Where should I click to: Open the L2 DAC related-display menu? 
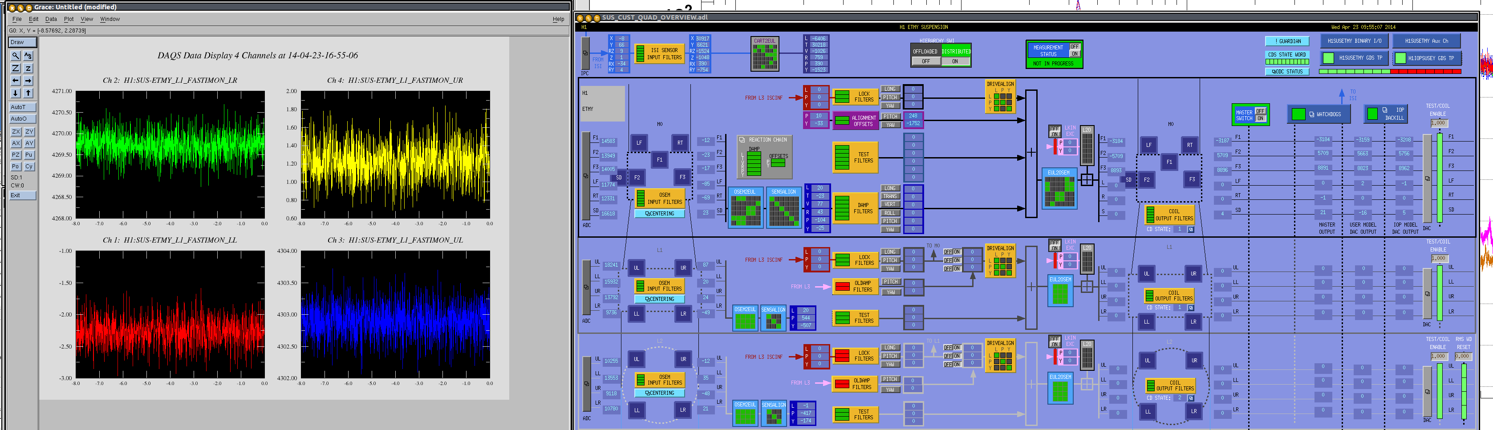click(x=1427, y=390)
